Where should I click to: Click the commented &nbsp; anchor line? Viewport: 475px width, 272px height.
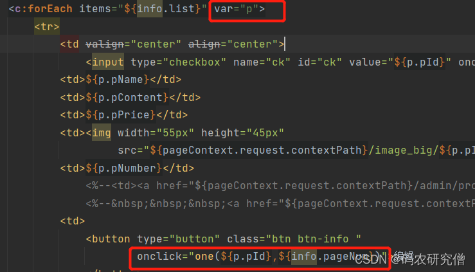pos(280,204)
